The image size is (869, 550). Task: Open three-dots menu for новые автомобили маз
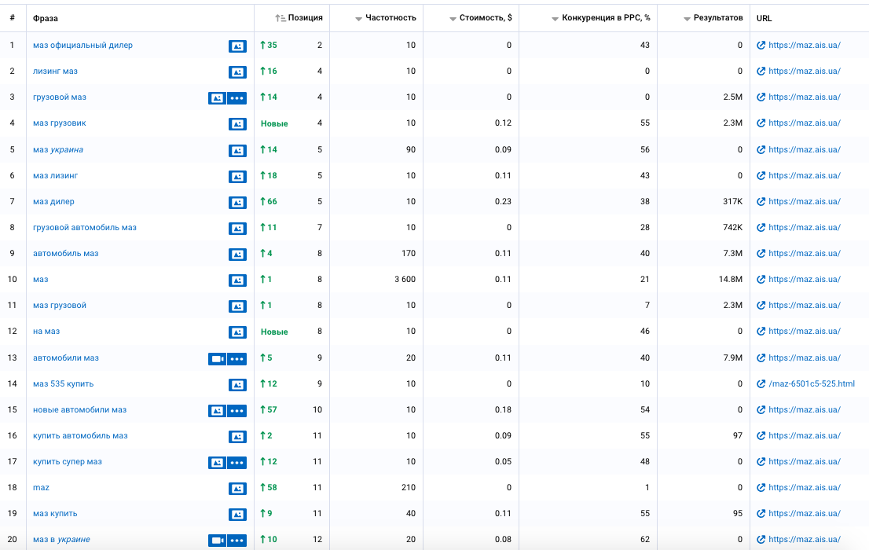click(x=237, y=411)
